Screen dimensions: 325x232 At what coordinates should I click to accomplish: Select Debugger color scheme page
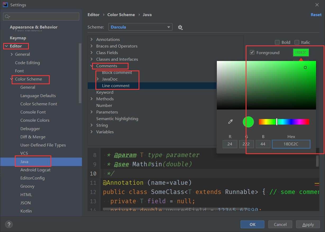tap(30, 129)
